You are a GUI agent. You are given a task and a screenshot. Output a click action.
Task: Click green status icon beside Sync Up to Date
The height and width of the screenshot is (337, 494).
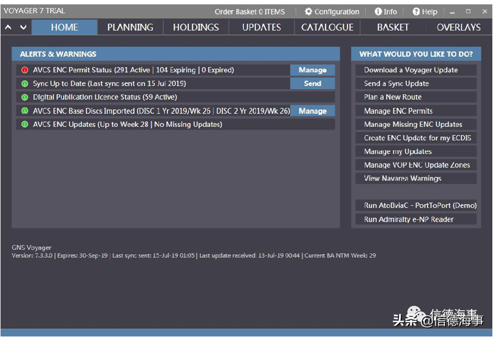pos(25,83)
